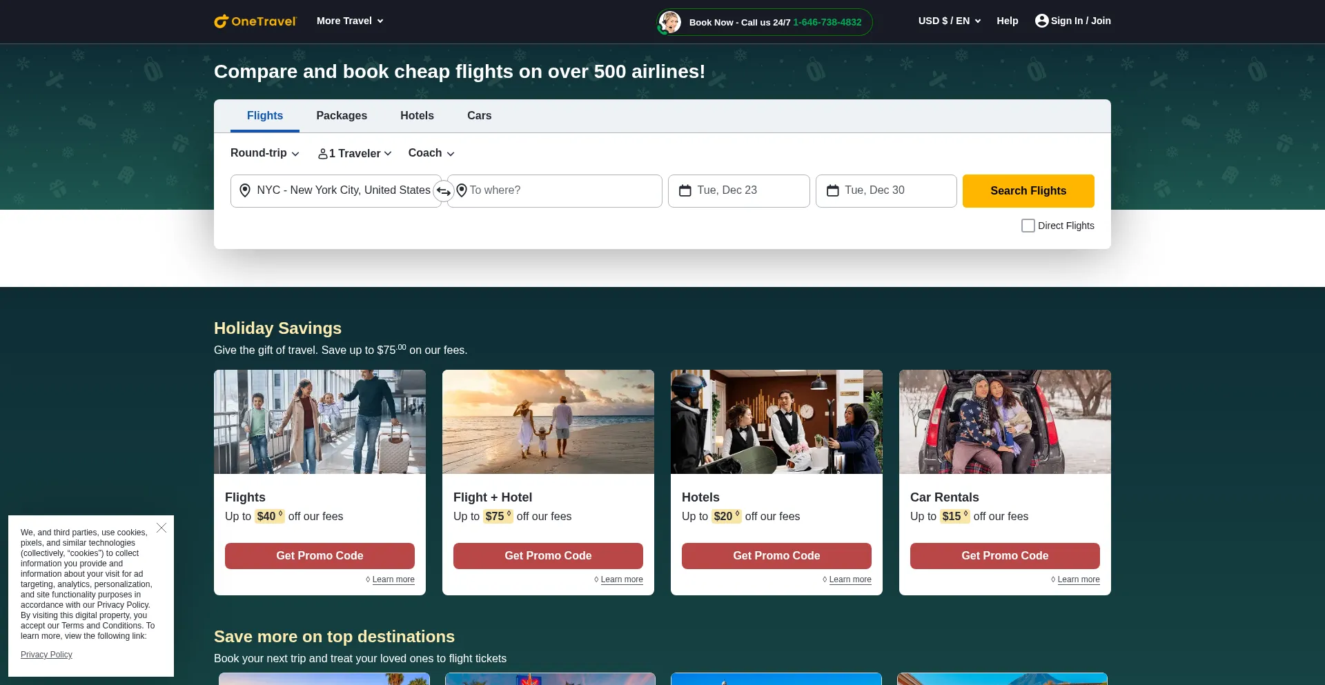Click the Hotels reception photo
Screen dimensions: 1325x685
pyautogui.click(x=776, y=421)
